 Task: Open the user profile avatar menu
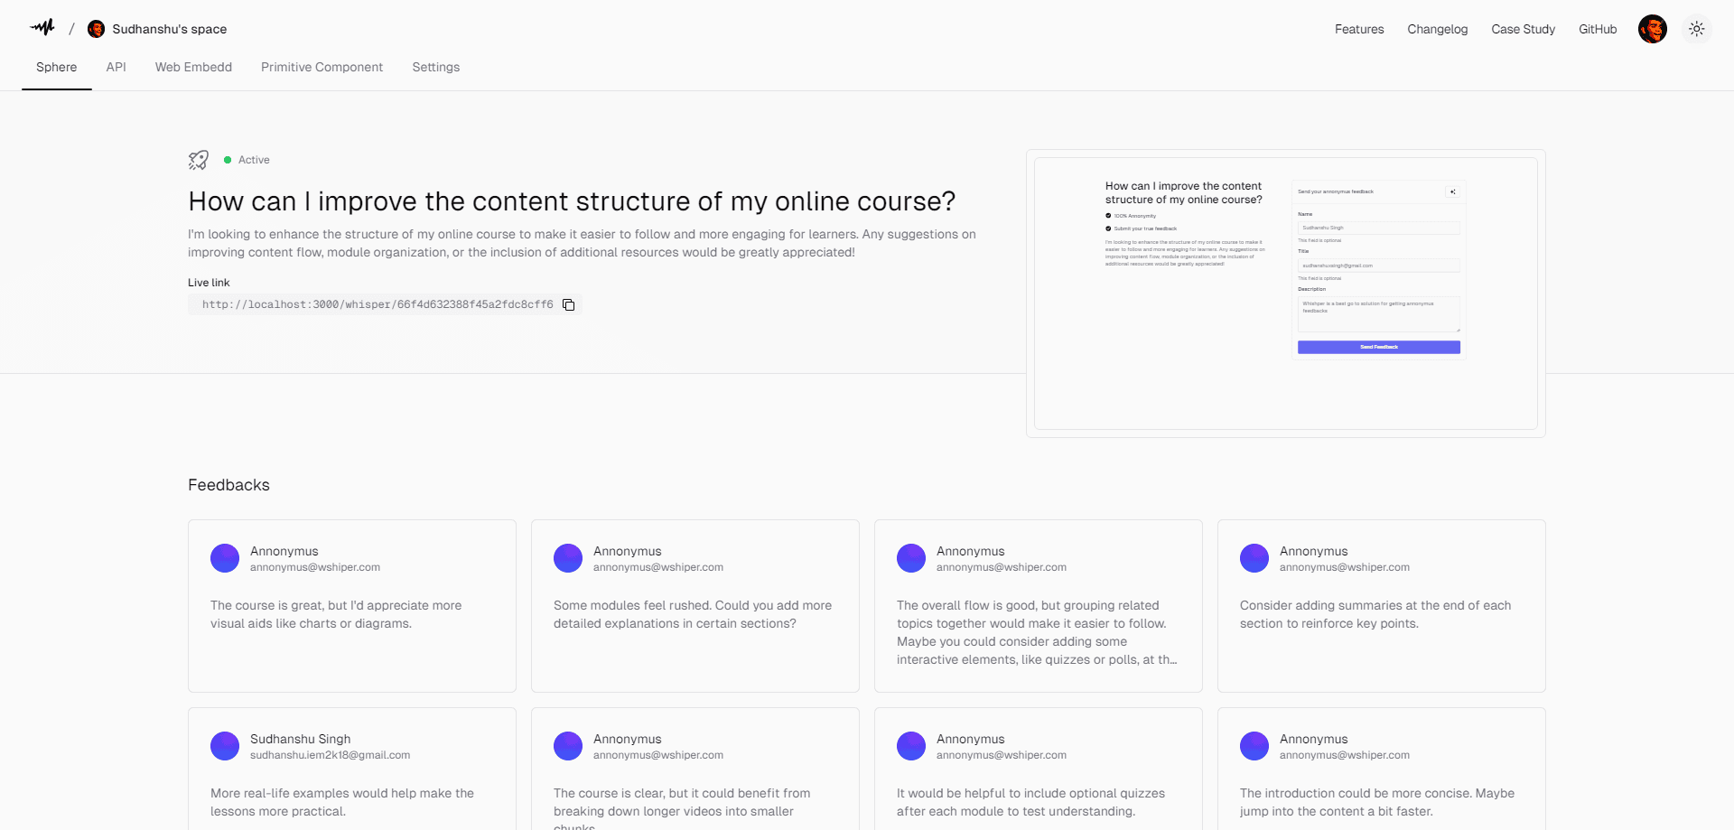coord(1653,29)
